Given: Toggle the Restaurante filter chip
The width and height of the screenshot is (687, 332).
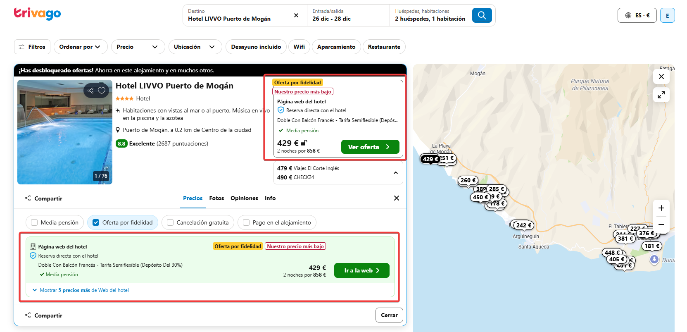Looking at the screenshot, I should point(384,47).
